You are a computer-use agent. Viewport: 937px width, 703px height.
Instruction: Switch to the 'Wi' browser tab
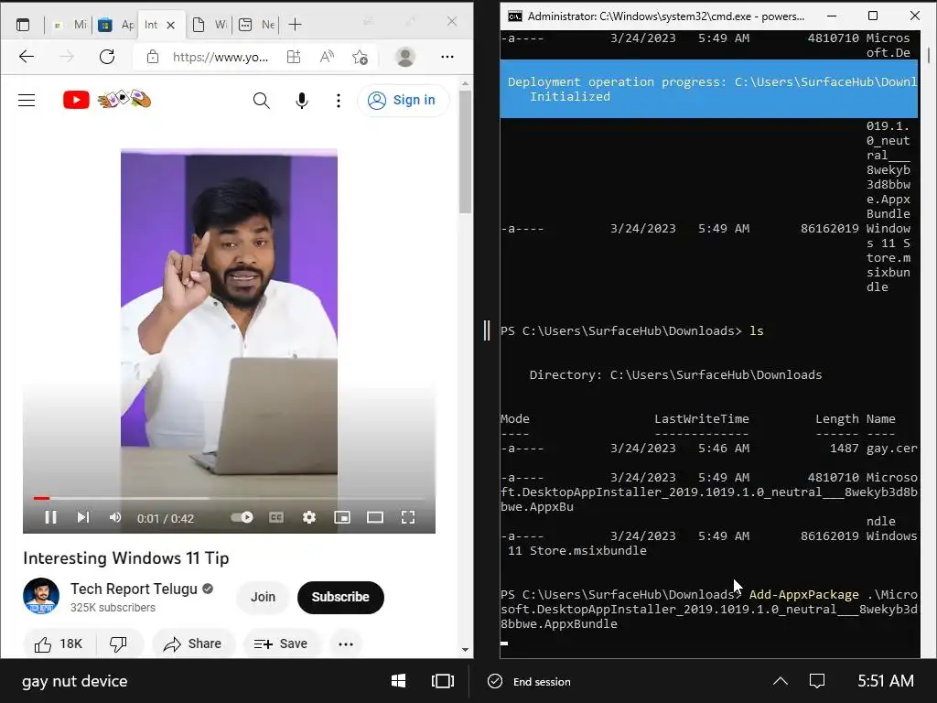(210, 25)
